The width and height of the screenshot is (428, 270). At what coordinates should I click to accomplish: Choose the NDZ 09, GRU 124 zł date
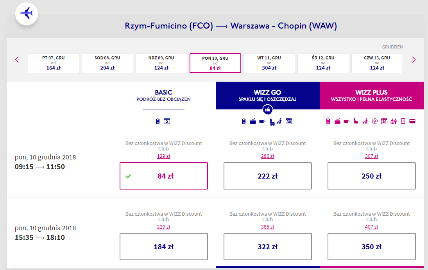(161, 63)
